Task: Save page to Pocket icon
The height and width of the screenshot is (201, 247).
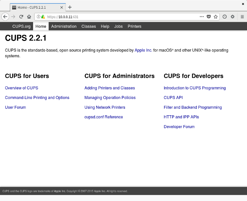Action: [x=209, y=17]
